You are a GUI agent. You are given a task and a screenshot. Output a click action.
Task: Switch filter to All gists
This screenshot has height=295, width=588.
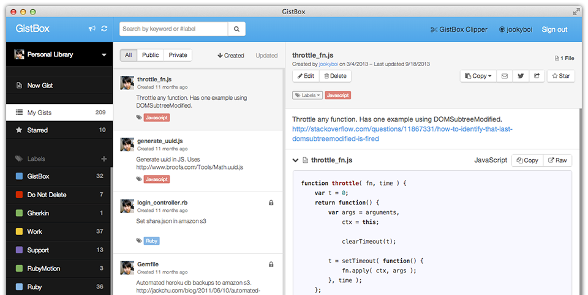[129, 55]
